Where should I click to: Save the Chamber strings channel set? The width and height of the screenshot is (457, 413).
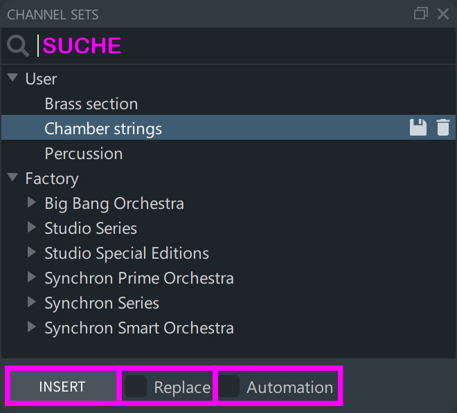[x=418, y=127]
